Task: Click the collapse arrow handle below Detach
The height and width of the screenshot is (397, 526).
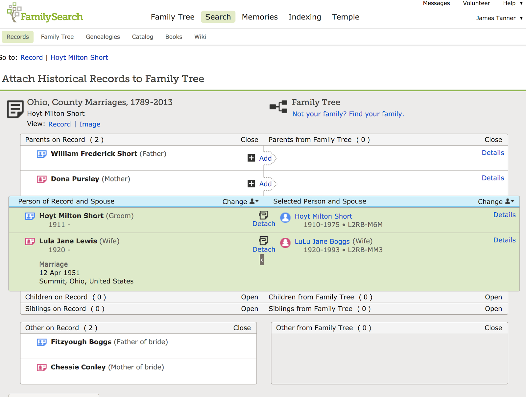Action: tap(262, 260)
